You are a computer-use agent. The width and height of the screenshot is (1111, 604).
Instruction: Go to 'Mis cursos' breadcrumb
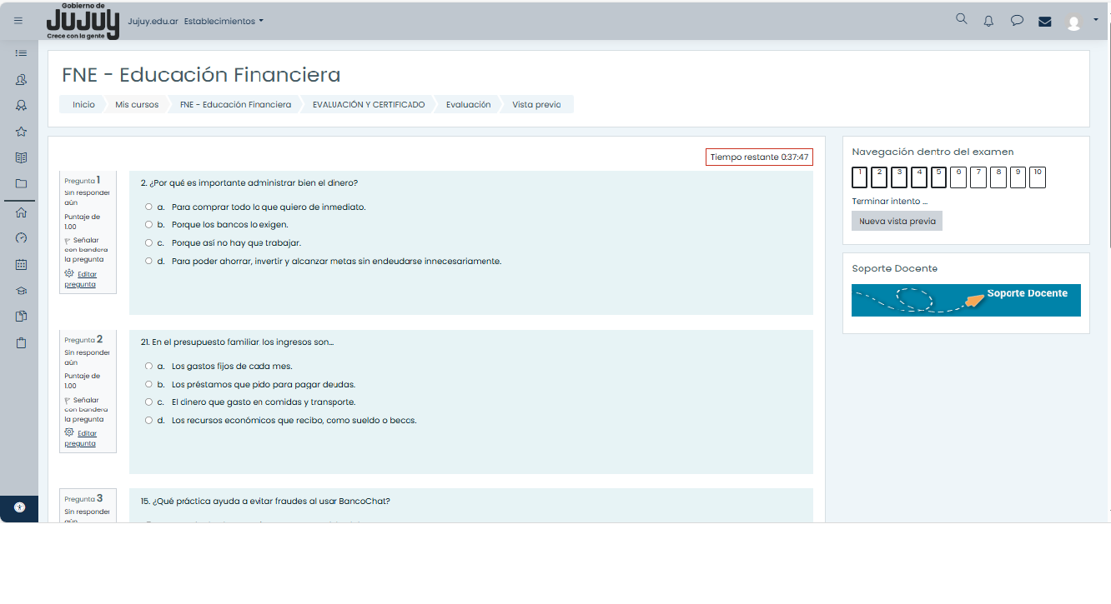click(x=137, y=105)
